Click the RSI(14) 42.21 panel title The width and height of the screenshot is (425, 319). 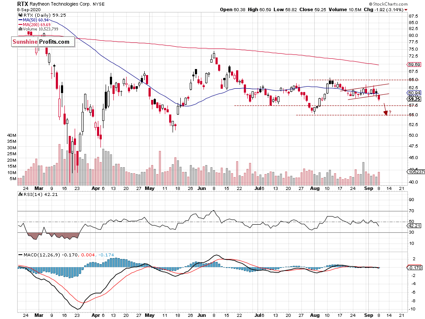click(x=41, y=194)
